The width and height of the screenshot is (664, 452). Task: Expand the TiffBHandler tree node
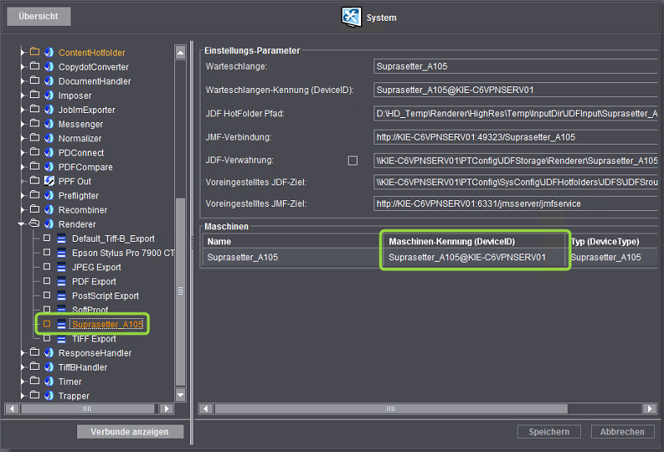[x=22, y=367]
